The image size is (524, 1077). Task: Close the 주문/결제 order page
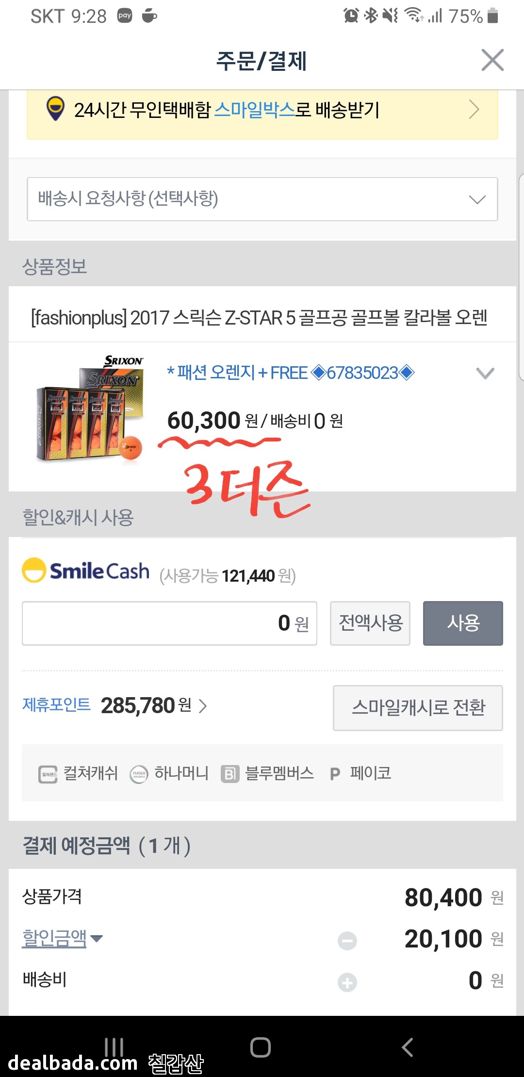pyautogui.click(x=492, y=60)
